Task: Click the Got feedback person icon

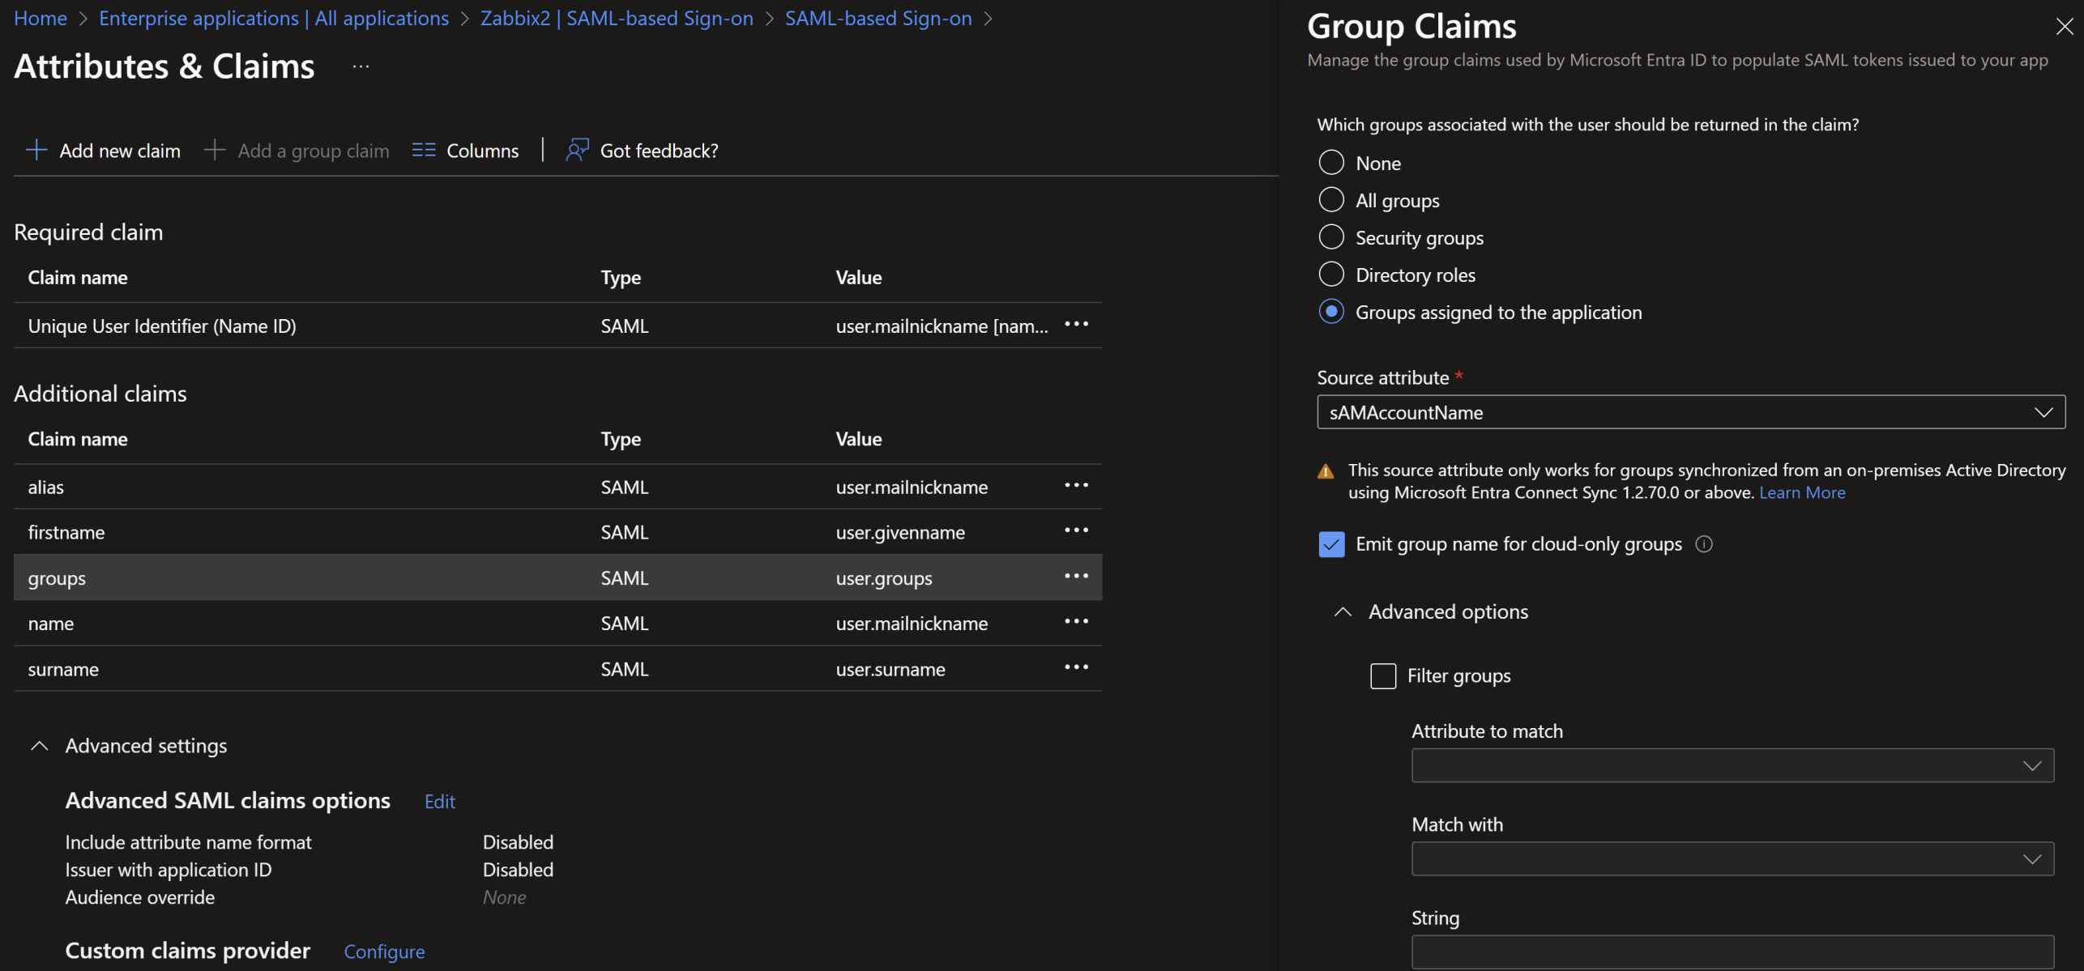Action: pyautogui.click(x=577, y=150)
